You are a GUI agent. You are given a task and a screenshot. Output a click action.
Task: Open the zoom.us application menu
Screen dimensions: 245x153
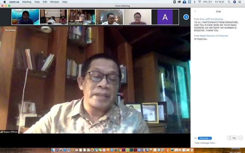[x=14, y=2]
